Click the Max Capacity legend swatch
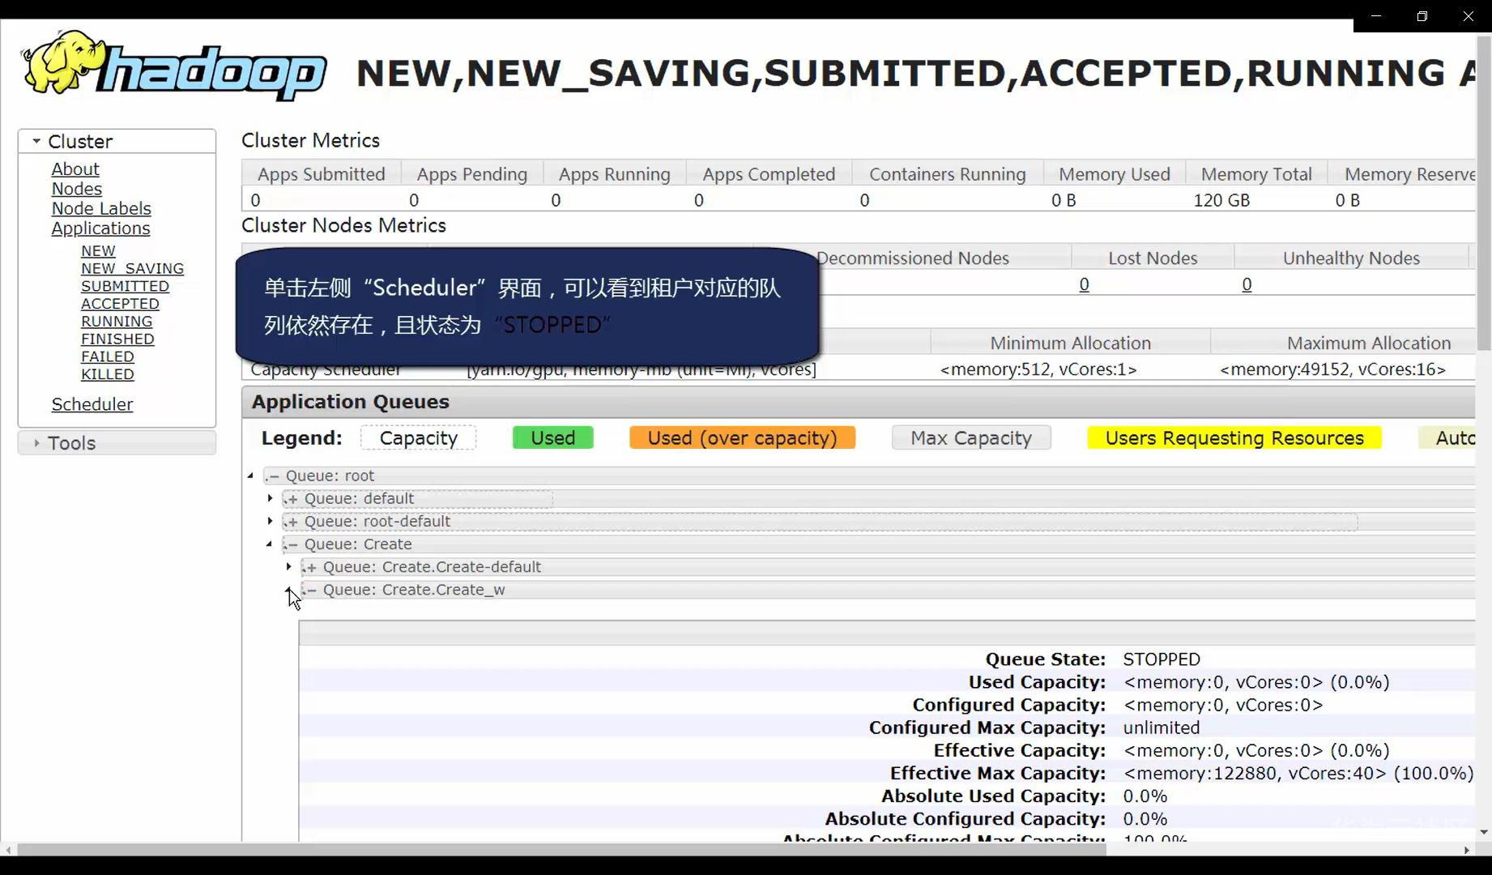Viewport: 1492px width, 875px height. coord(971,438)
